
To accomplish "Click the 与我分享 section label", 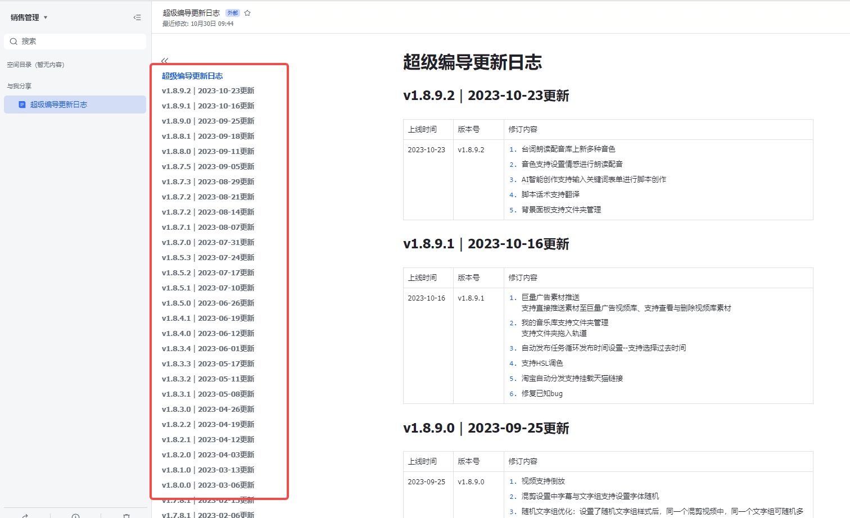I will (x=19, y=86).
